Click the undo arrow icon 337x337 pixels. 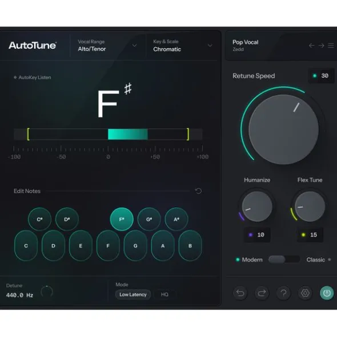[x=240, y=293]
